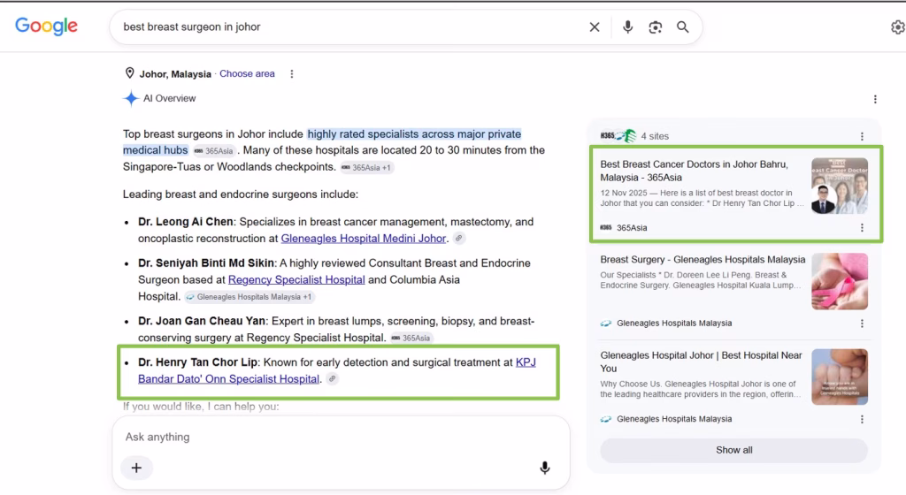Open Best Breast Cancer Doctors in Johor Bahru result
Screen dimensions: 906x495
tap(694, 171)
